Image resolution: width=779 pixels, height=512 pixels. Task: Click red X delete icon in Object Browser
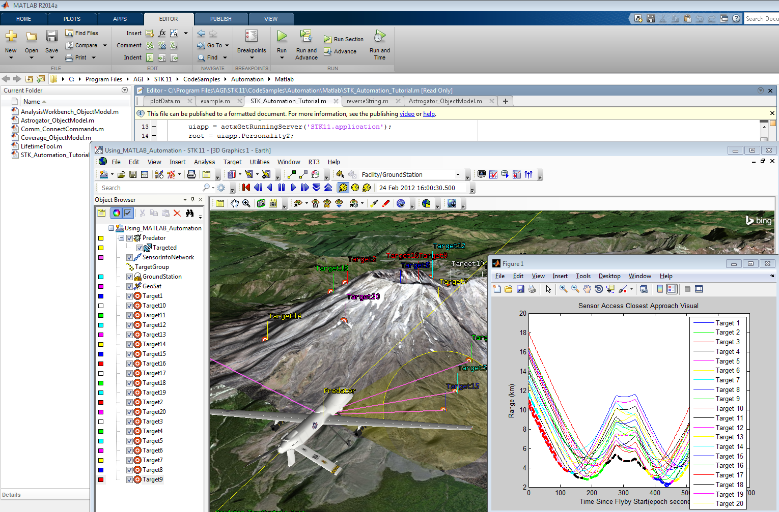pyautogui.click(x=177, y=213)
